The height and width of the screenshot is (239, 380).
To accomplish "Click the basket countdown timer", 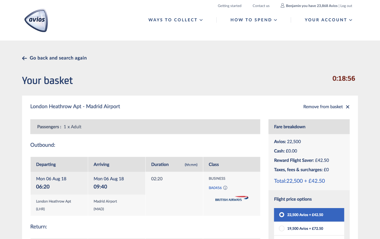I will [344, 79].
